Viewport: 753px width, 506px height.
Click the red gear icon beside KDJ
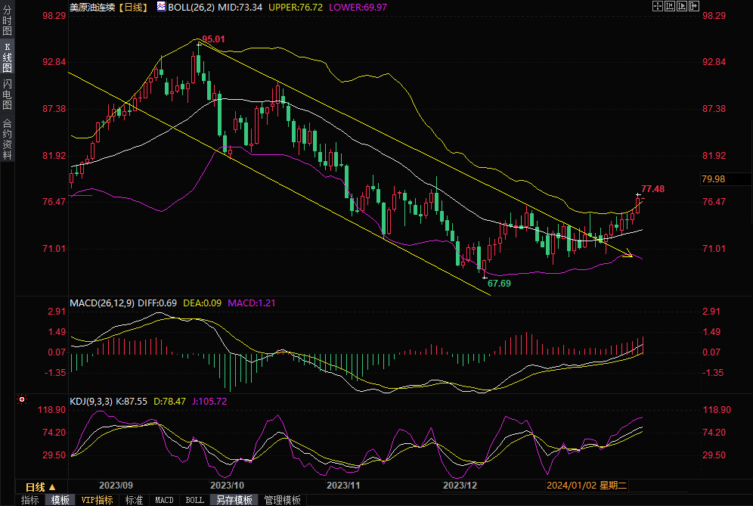pos(22,399)
